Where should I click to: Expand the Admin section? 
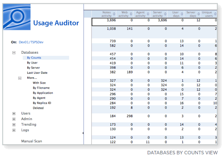(14, 119)
